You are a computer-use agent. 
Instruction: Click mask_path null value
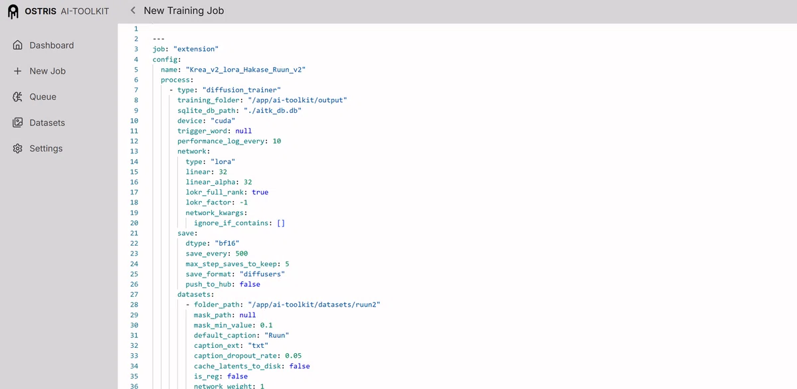pos(248,315)
